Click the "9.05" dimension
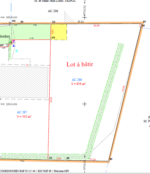The image size is (150, 174). [x=35, y=25]
